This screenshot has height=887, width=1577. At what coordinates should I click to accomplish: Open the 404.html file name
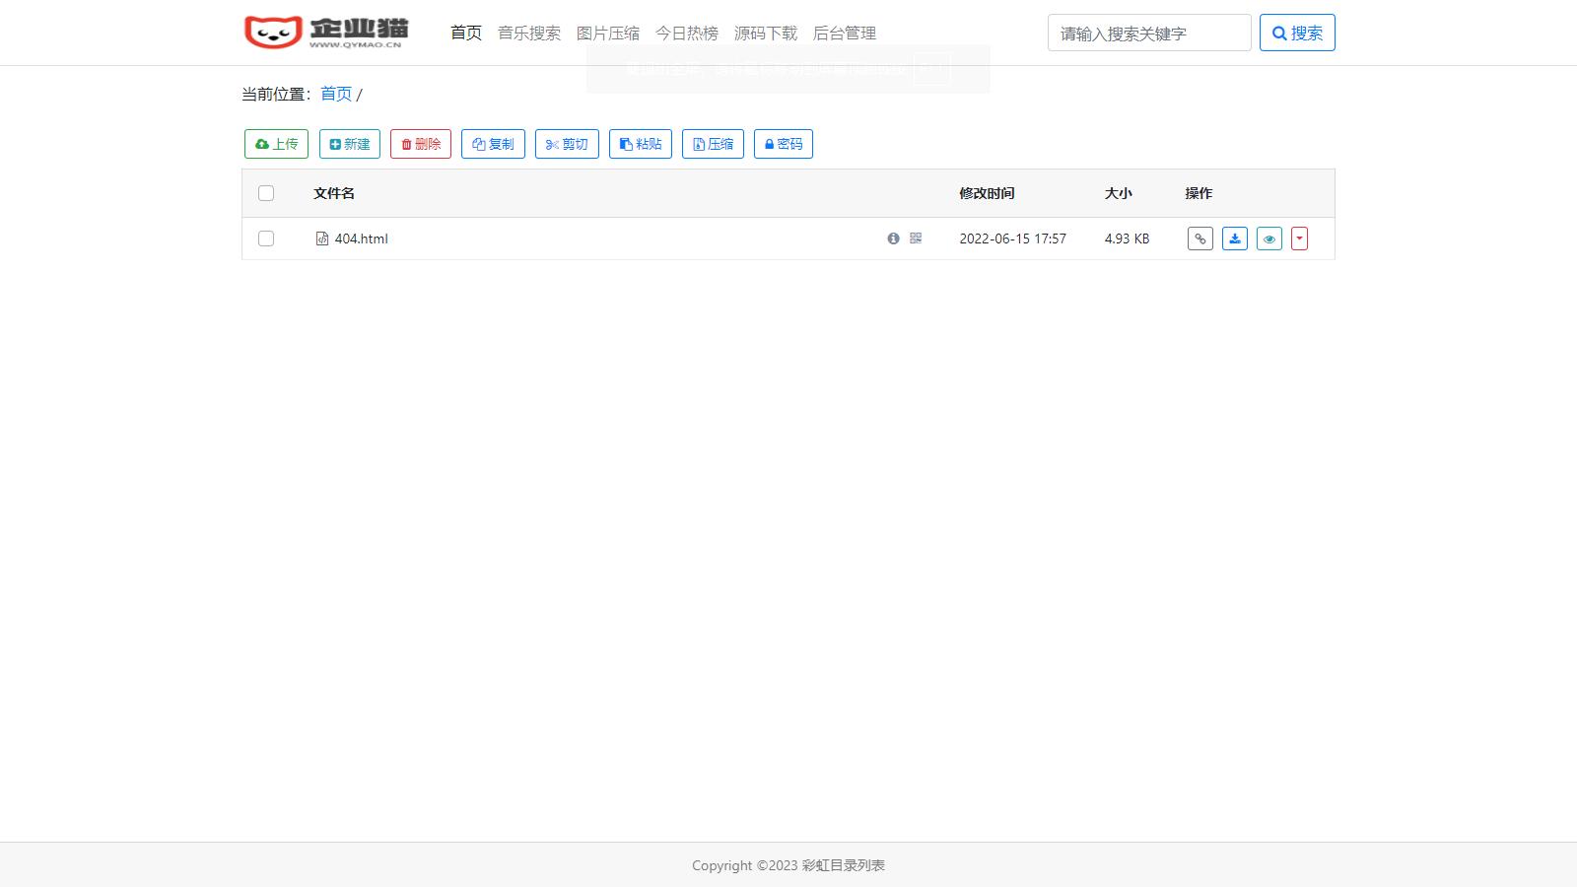(x=361, y=239)
